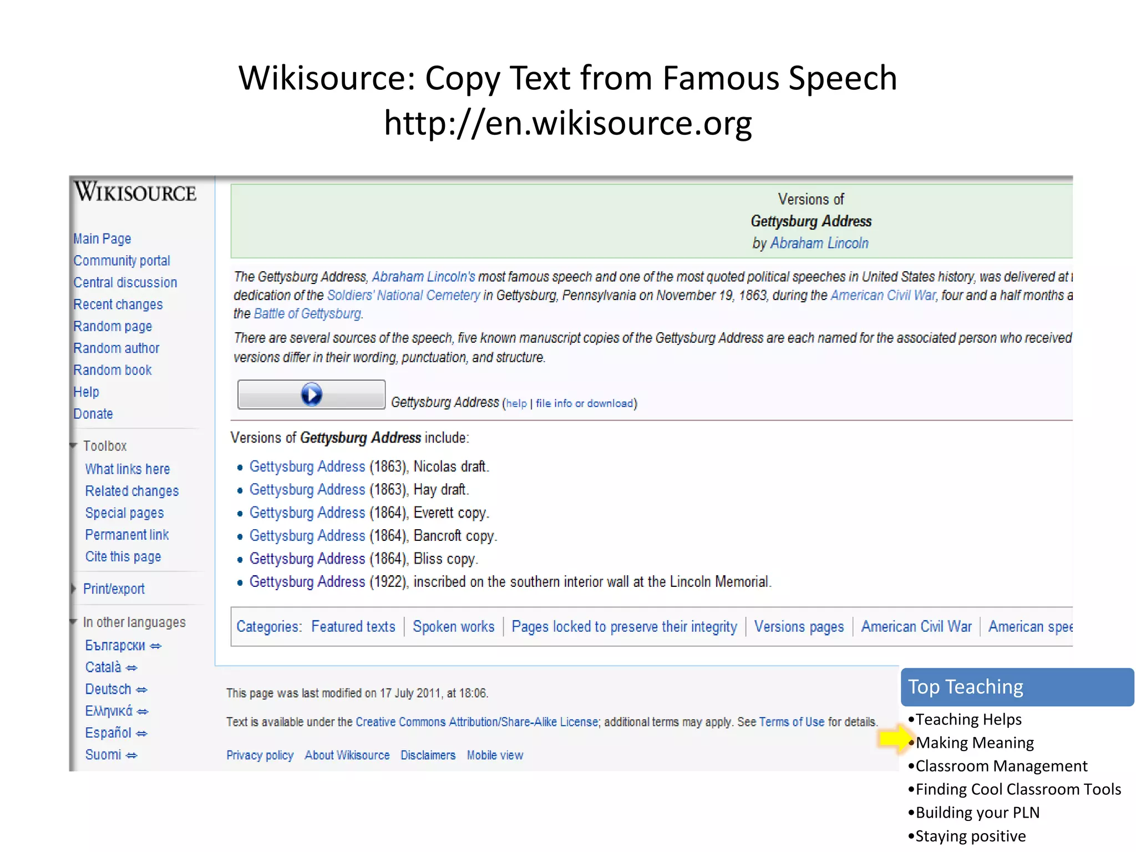The height and width of the screenshot is (852, 1136).
Task: Open Pages locked to preserve their integrity category
Action: (624, 626)
